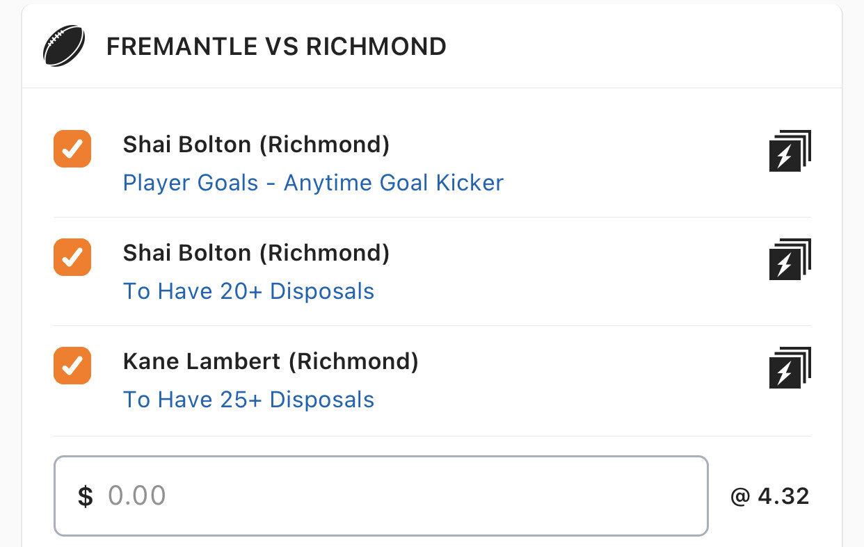Click the (Richmond) tag next to Kane Lambert
The width and height of the screenshot is (864, 547).
(x=353, y=361)
